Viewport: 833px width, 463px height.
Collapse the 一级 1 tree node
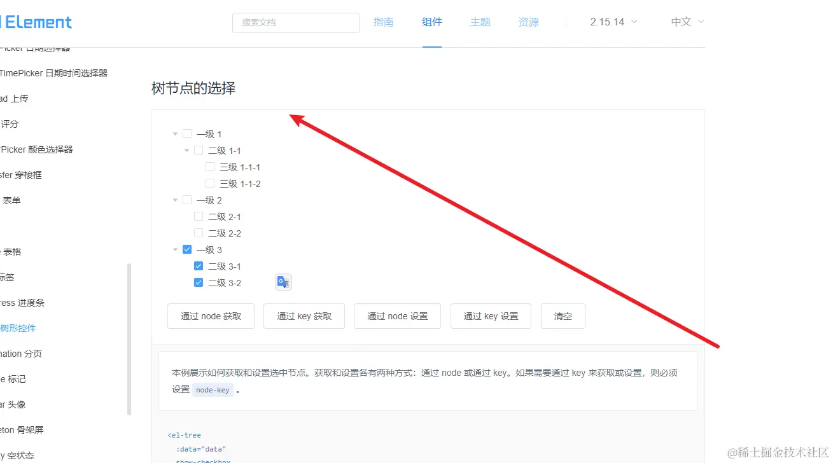click(175, 134)
